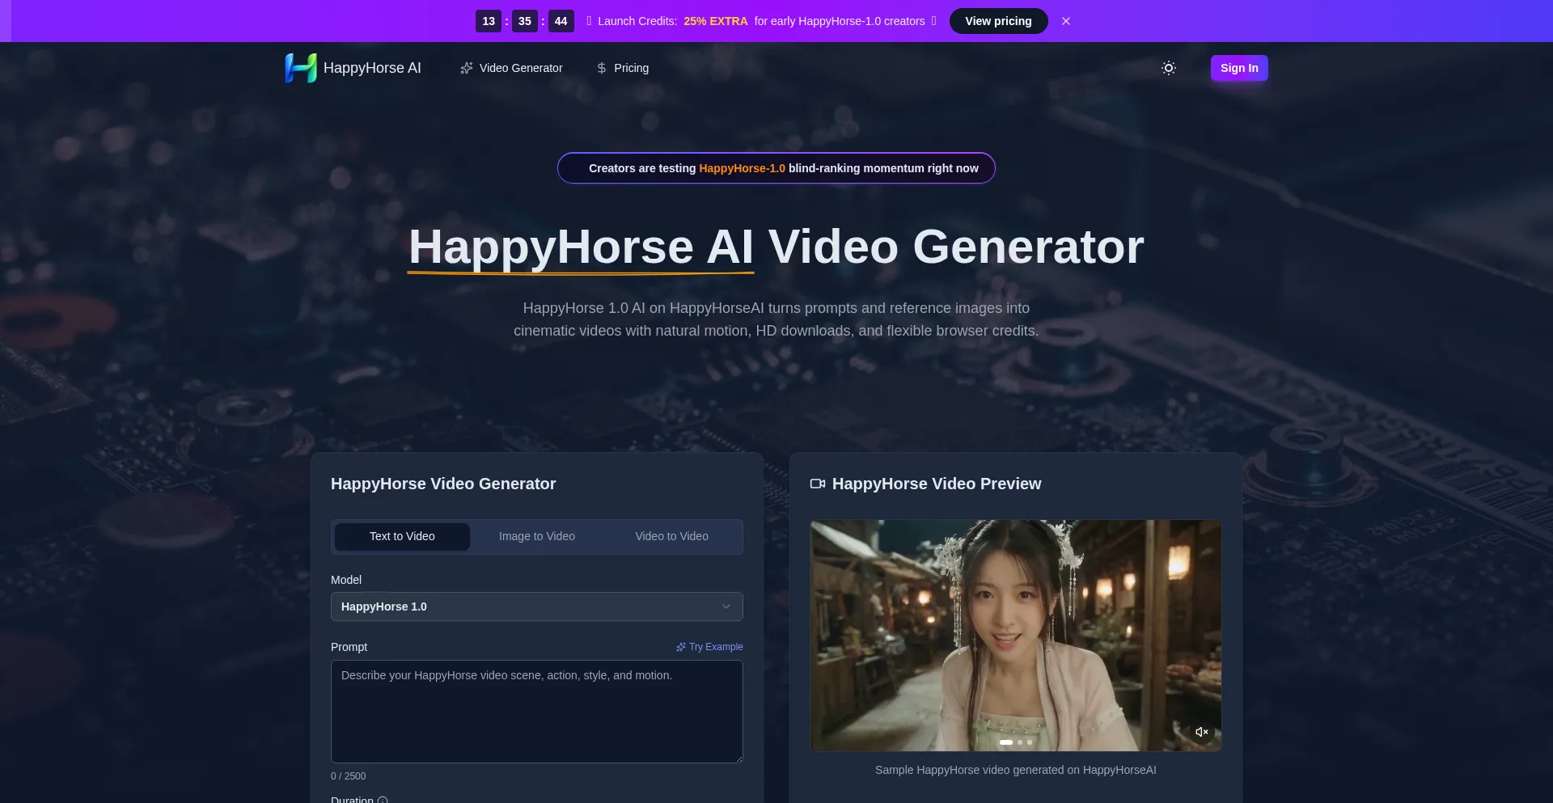Click the dollar icon beside Pricing
The image size is (1553, 803).
[x=602, y=68]
